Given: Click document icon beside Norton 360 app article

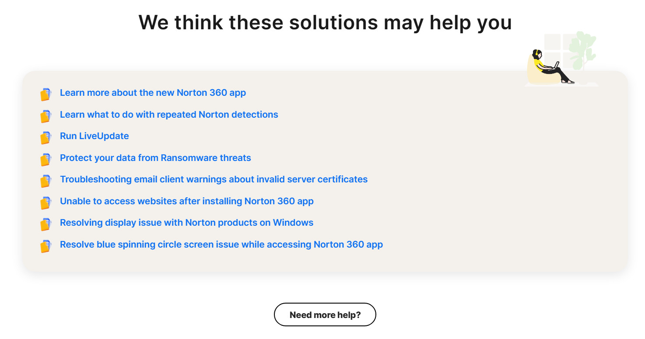Looking at the screenshot, I should click(x=46, y=94).
